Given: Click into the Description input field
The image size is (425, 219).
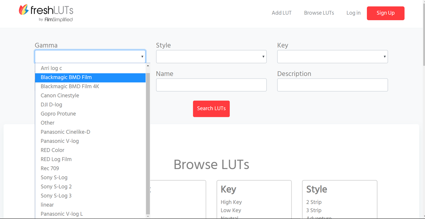Looking at the screenshot, I should click(332, 85).
